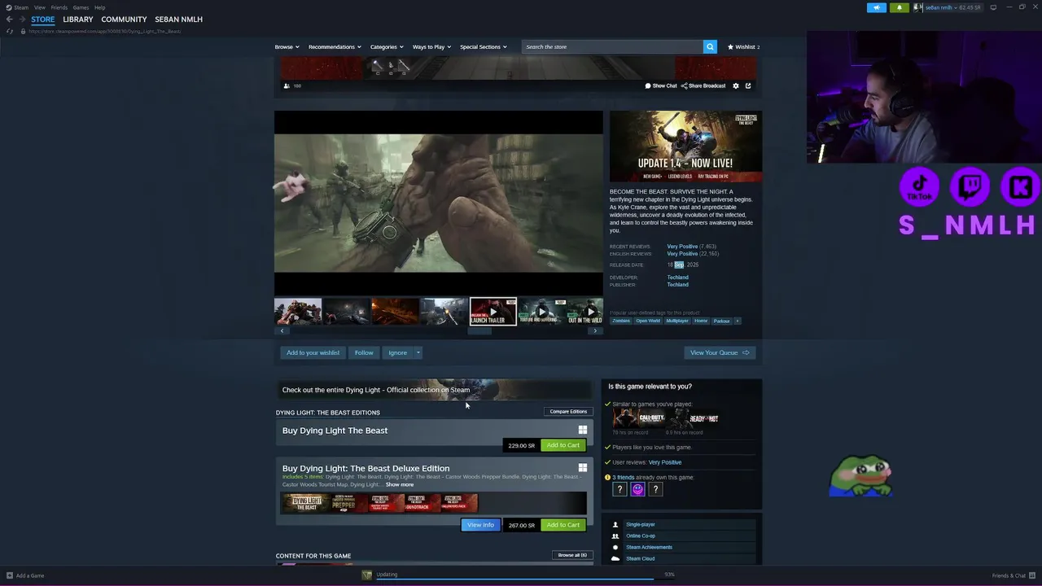This screenshot has width=1042, height=586.
Task: Open the View menu
Action: [39, 7]
